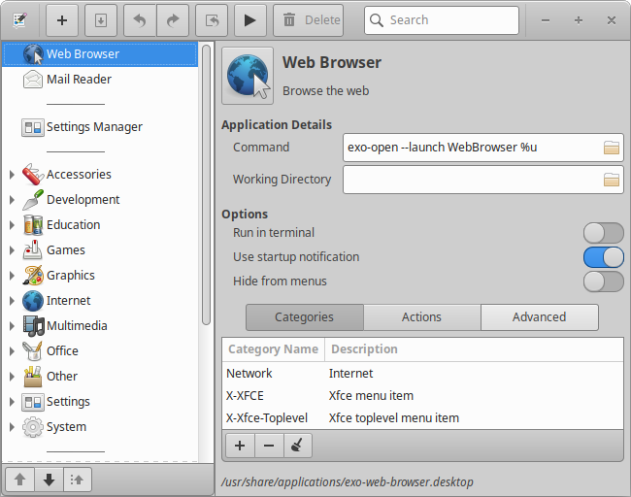Image resolution: width=631 pixels, height=497 pixels.
Task: Select Web Browser in the tree
Action: coord(100,54)
